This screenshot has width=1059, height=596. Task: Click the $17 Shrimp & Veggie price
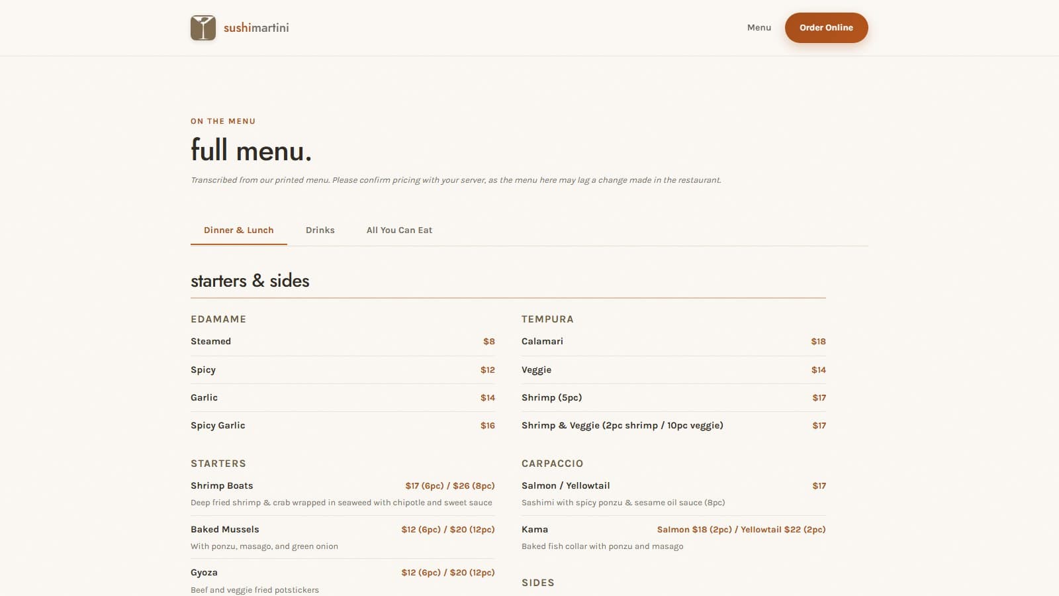point(819,426)
